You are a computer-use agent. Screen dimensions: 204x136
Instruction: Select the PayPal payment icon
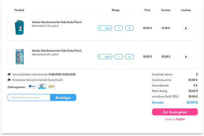(x=33, y=86)
